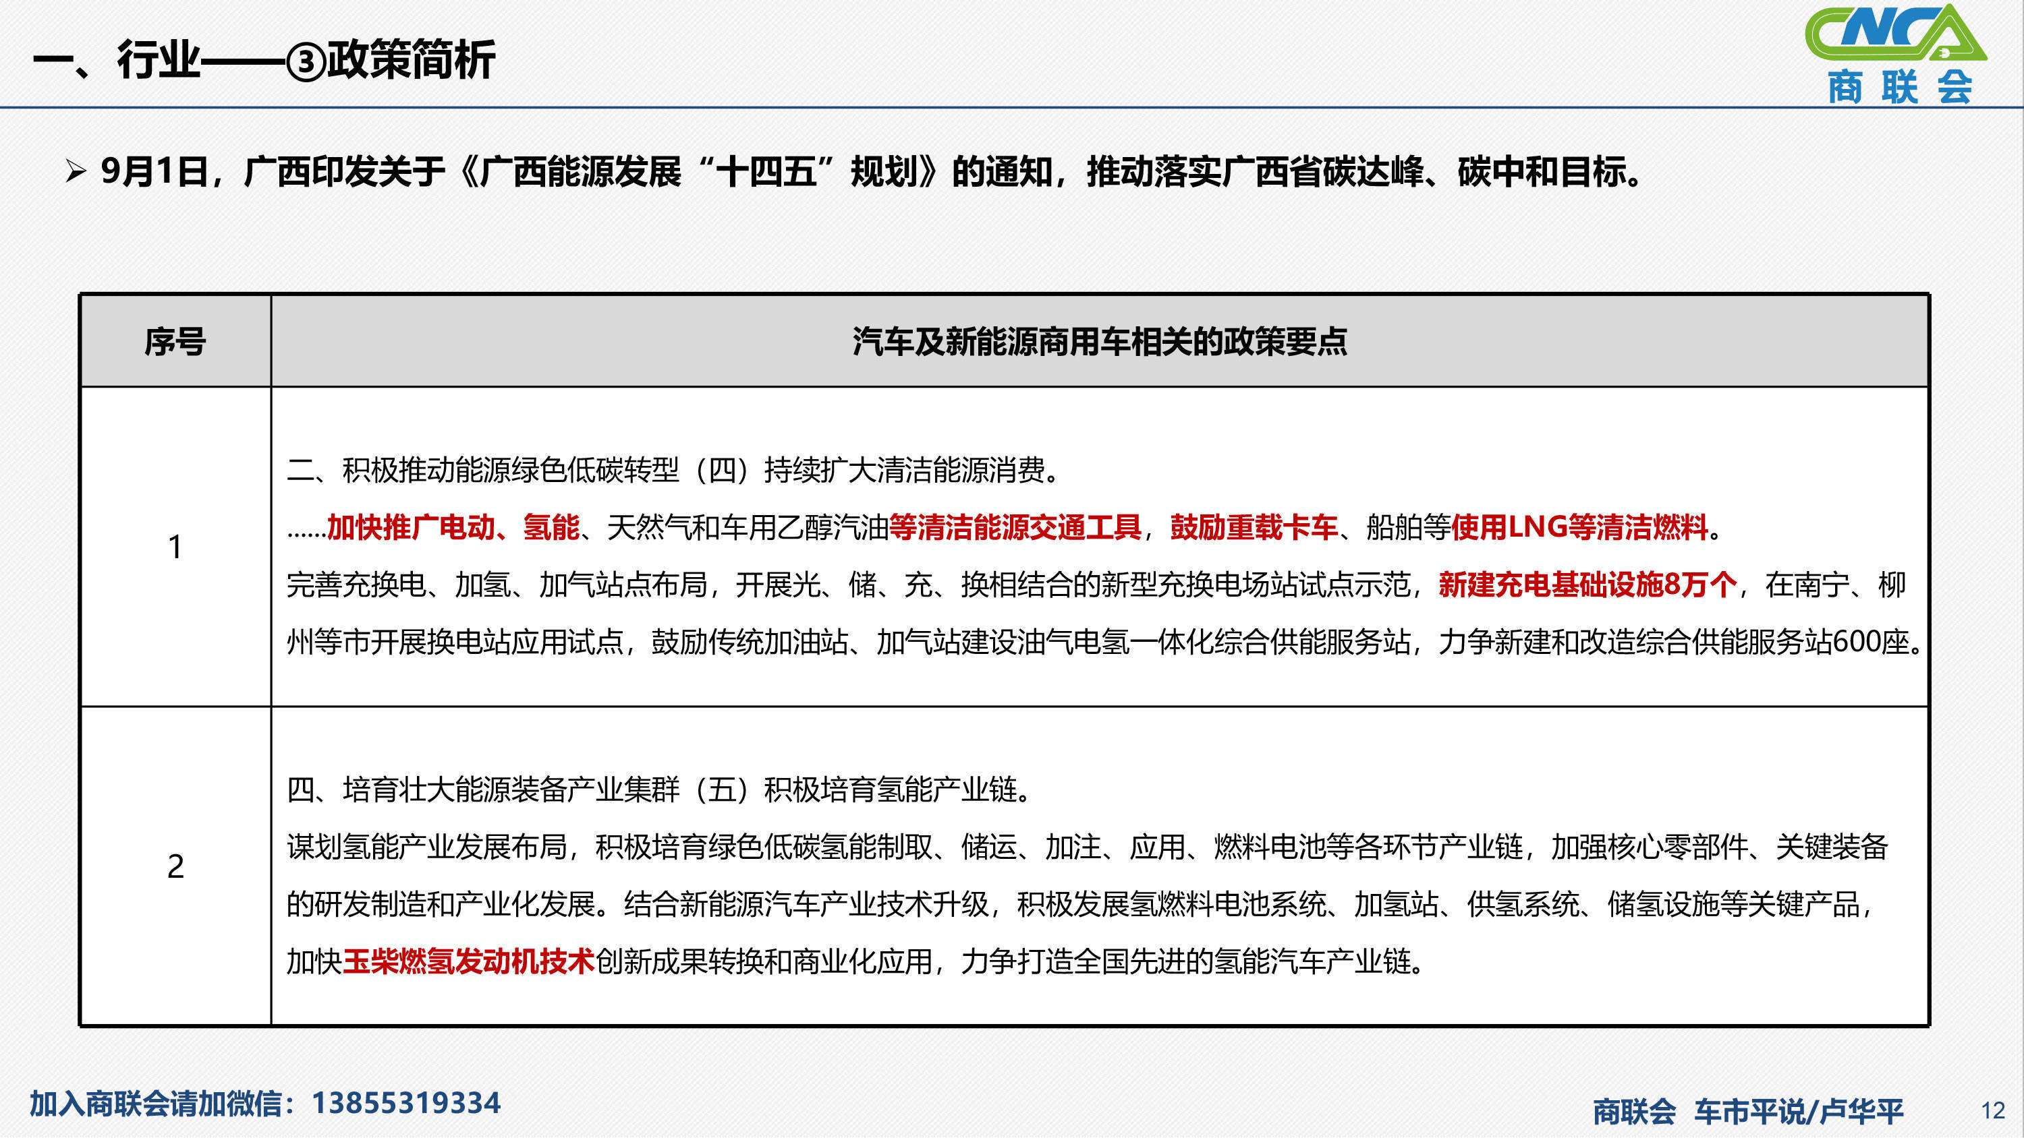Click red text 加快推广电动、氢能
This screenshot has width=2024, height=1138.
tap(453, 527)
